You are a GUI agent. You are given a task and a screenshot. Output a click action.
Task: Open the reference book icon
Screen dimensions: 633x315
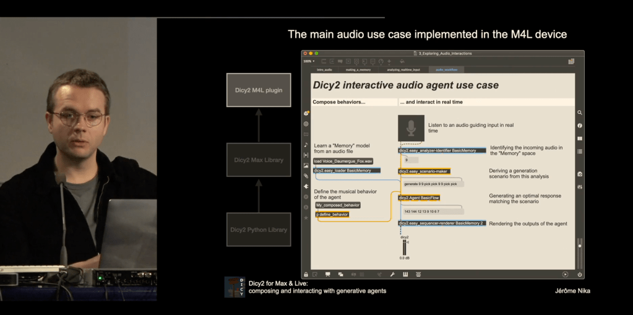pyautogui.click(x=580, y=139)
